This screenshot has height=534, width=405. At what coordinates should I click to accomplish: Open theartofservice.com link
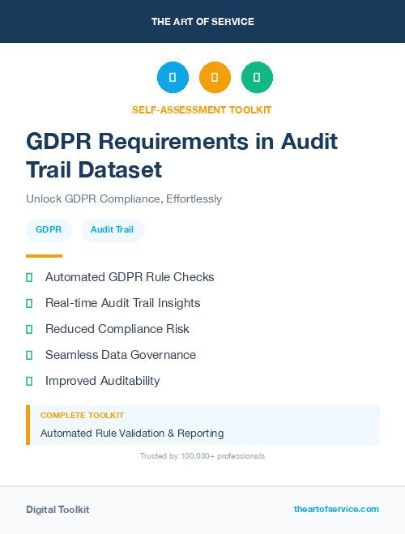[x=336, y=509]
